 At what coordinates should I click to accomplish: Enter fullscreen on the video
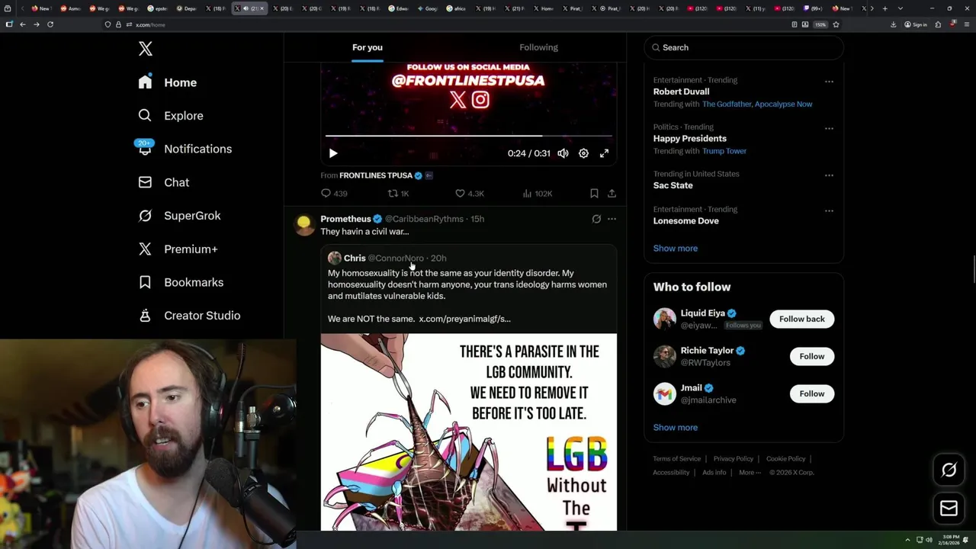coord(604,153)
